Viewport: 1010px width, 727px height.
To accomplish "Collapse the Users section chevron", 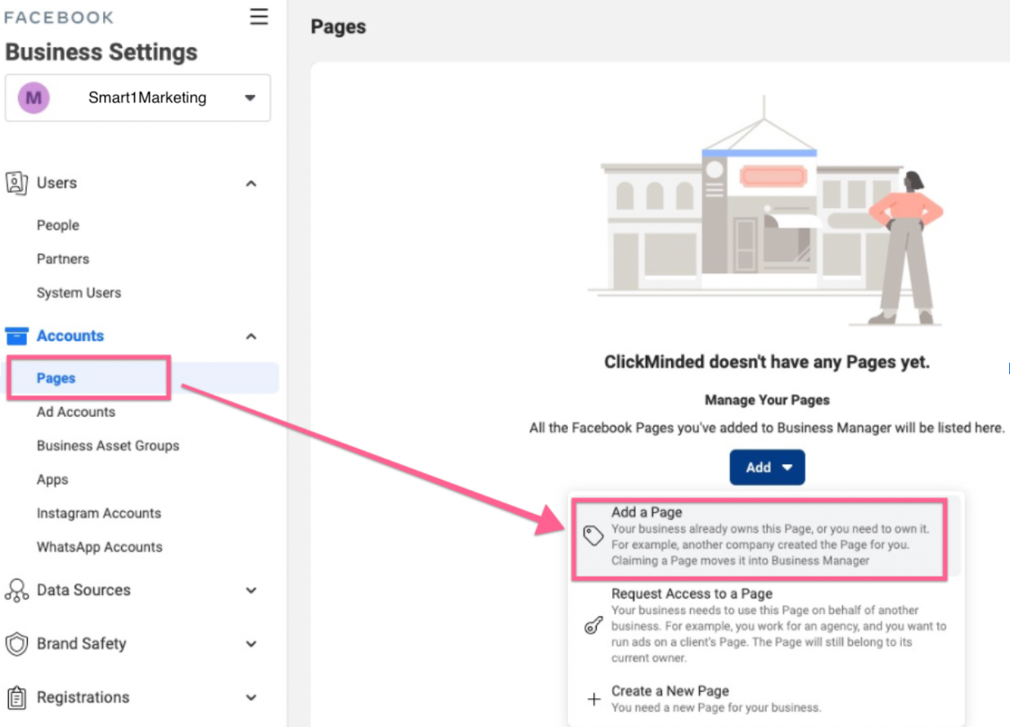I will (251, 183).
